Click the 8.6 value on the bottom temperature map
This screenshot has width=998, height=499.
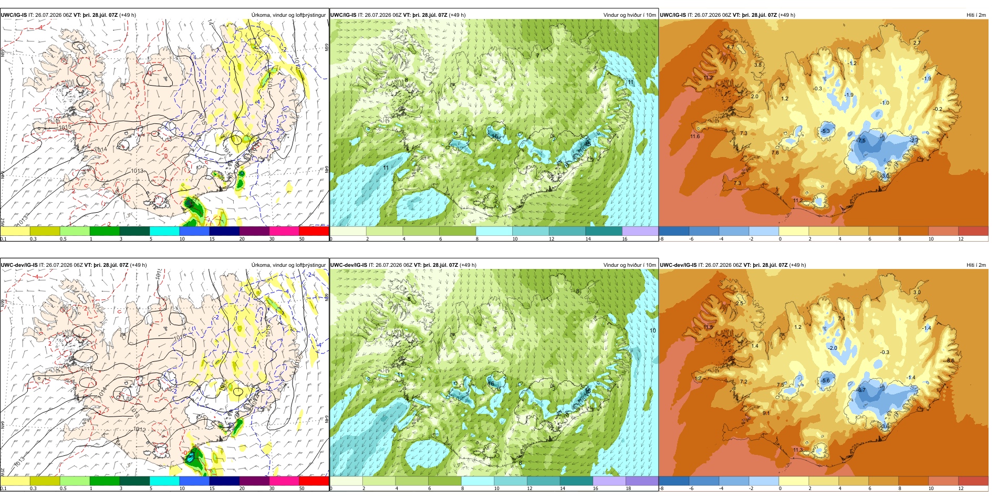click(x=951, y=361)
